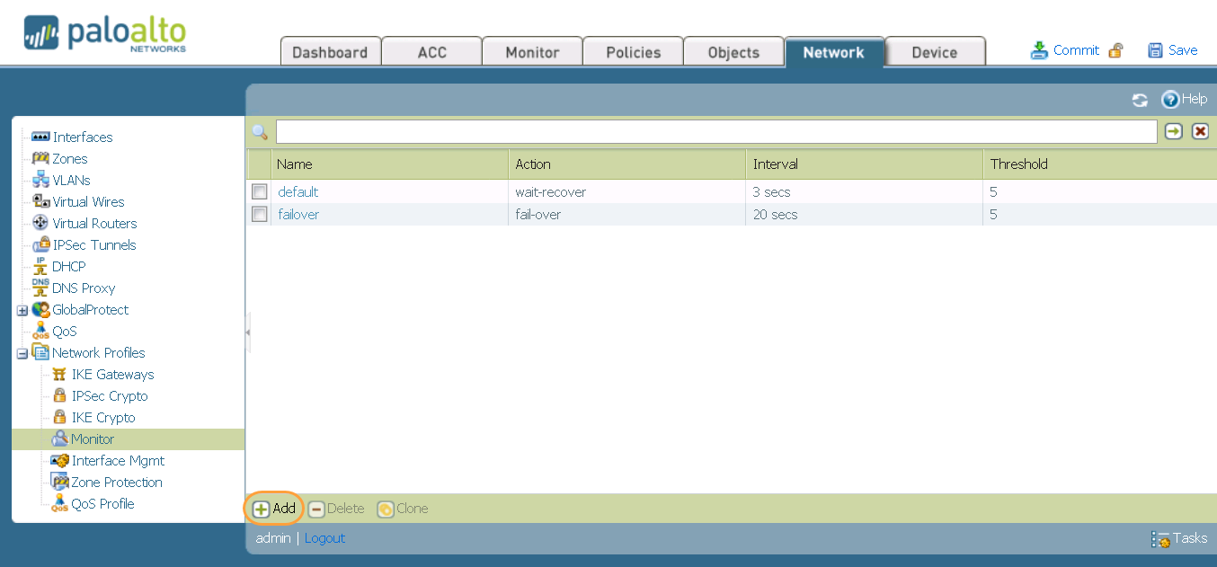The image size is (1217, 567).
Task: Click the lock icon next to Commit
Action: tap(1115, 50)
